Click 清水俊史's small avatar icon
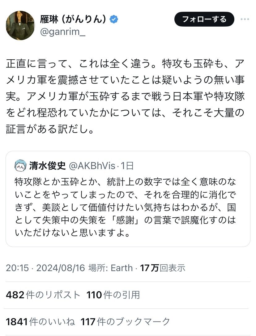Screen dimensions: 256x336 click(x=20, y=166)
